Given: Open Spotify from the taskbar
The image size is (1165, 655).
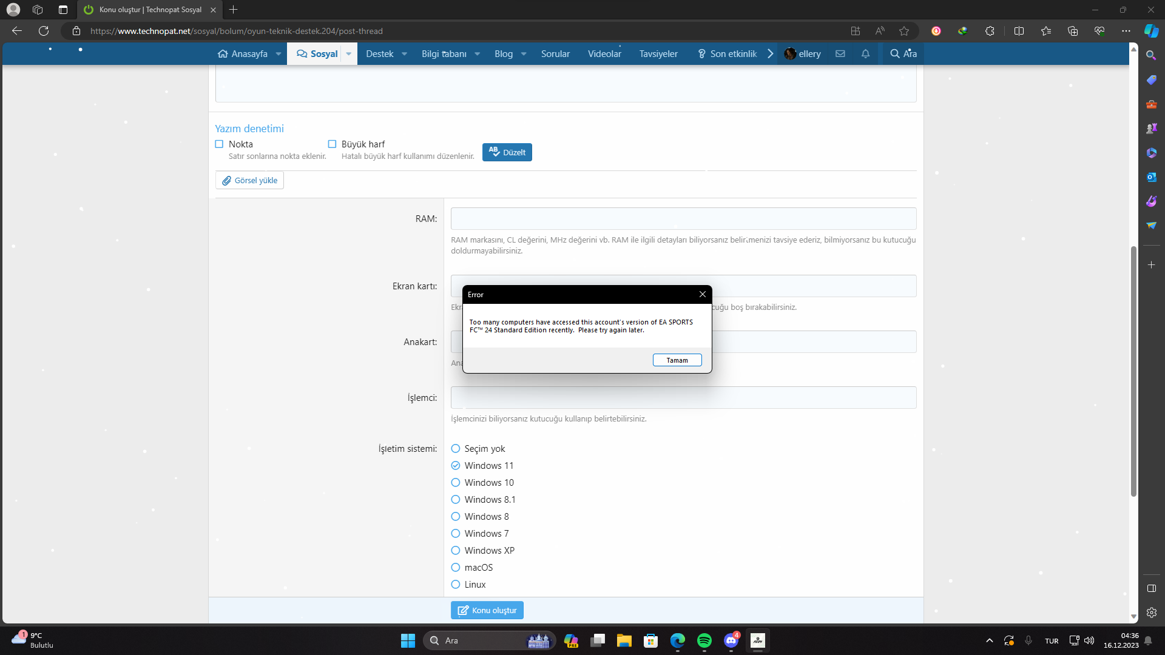Looking at the screenshot, I should coord(704,640).
